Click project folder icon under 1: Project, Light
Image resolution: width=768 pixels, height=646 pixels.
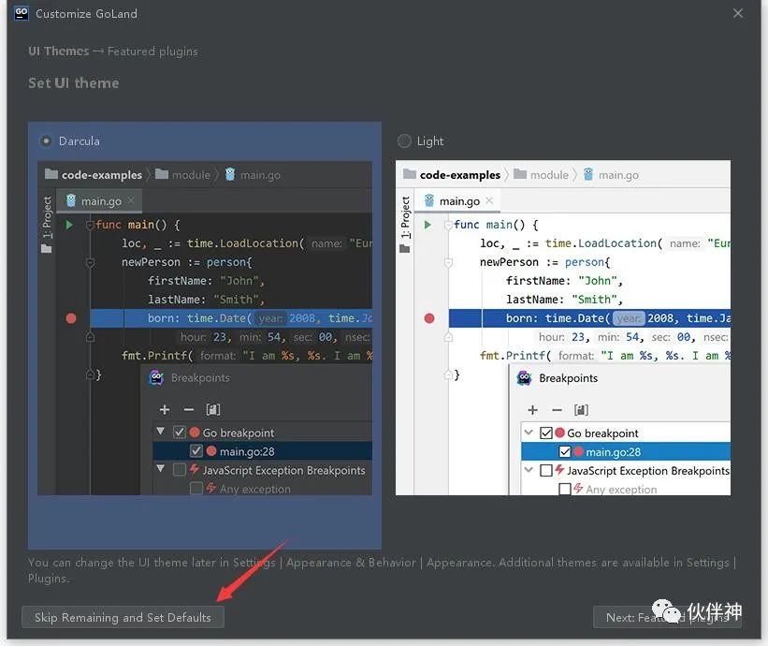[x=404, y=249]
